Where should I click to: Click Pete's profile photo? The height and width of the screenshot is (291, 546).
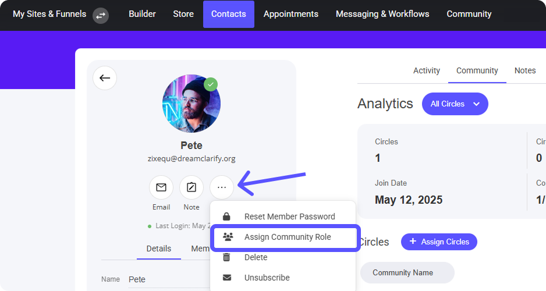pos(191,104)
